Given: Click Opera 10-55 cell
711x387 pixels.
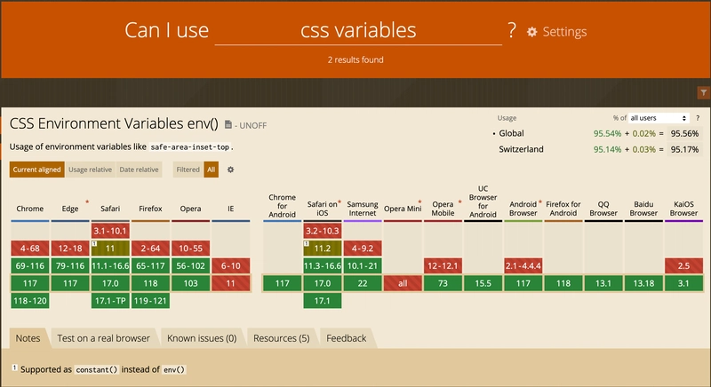Looking at the screenshot, I should coord(190,248).
